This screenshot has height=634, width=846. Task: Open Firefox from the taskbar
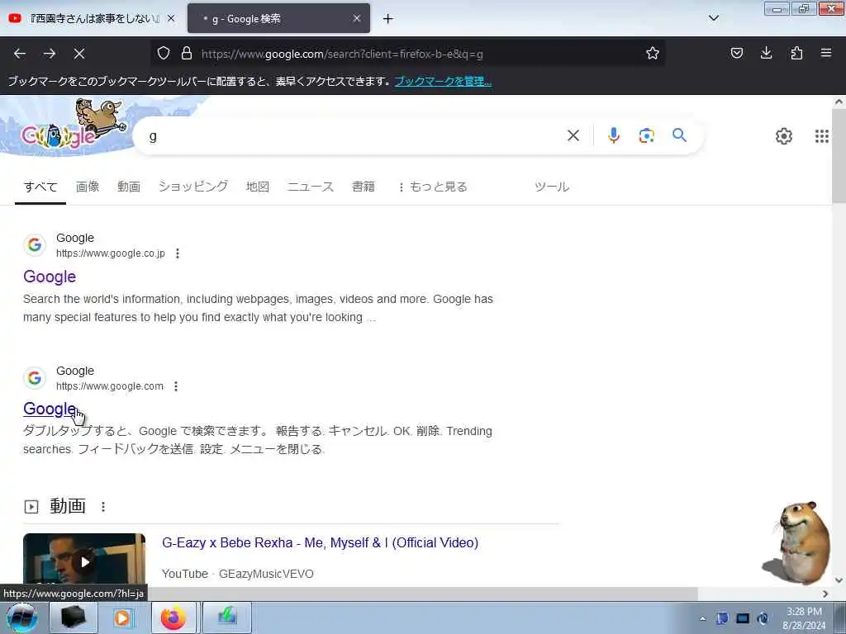tap(173, 617)
